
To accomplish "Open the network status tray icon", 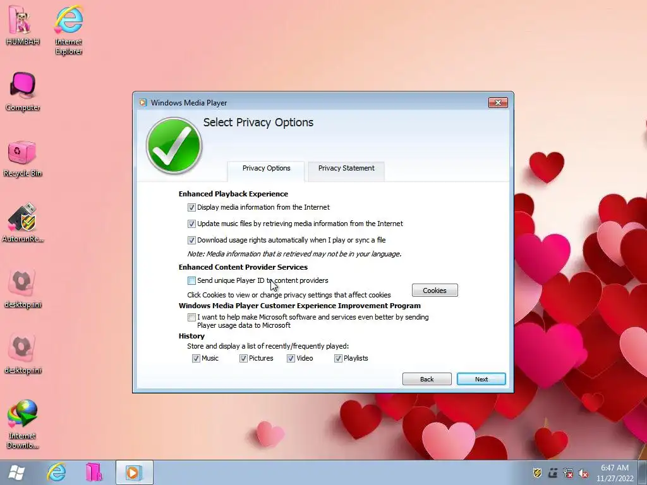I will [568, 473].
